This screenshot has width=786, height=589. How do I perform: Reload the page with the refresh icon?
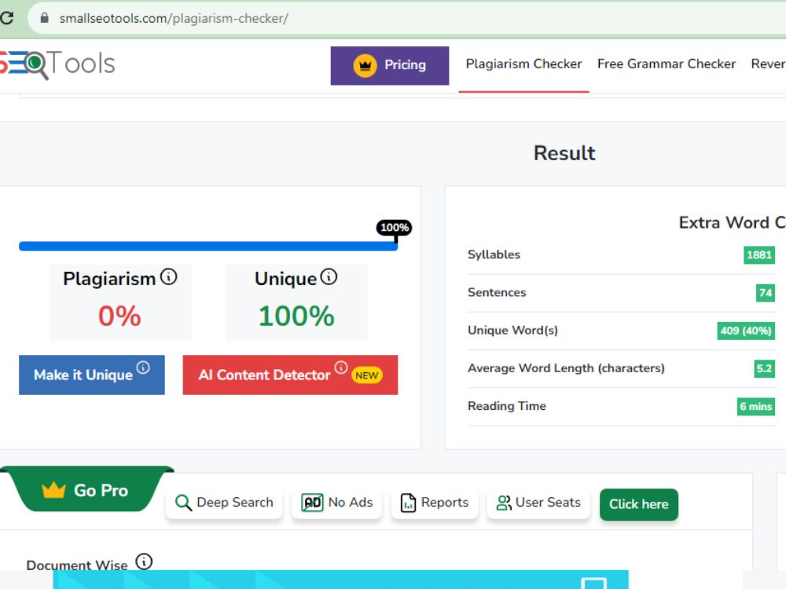[6, 18]
